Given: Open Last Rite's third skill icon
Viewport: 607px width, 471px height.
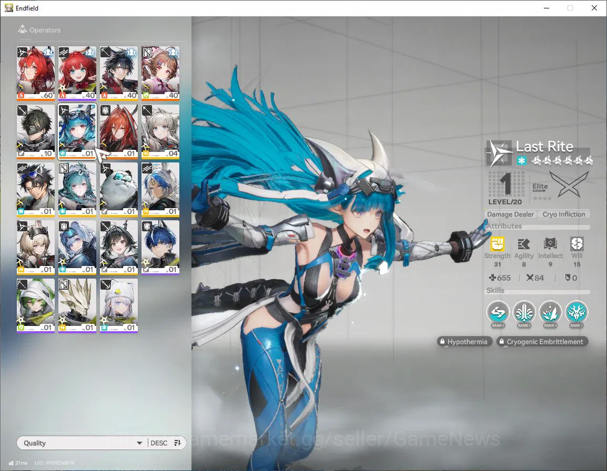Looking at the screenshot, I should 550,312.
